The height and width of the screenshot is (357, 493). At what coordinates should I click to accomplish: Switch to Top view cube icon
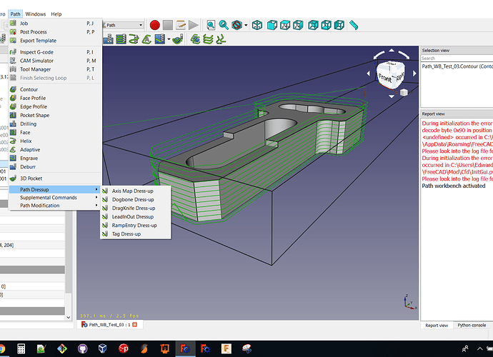pyautogui.click(x=285, y=25)
